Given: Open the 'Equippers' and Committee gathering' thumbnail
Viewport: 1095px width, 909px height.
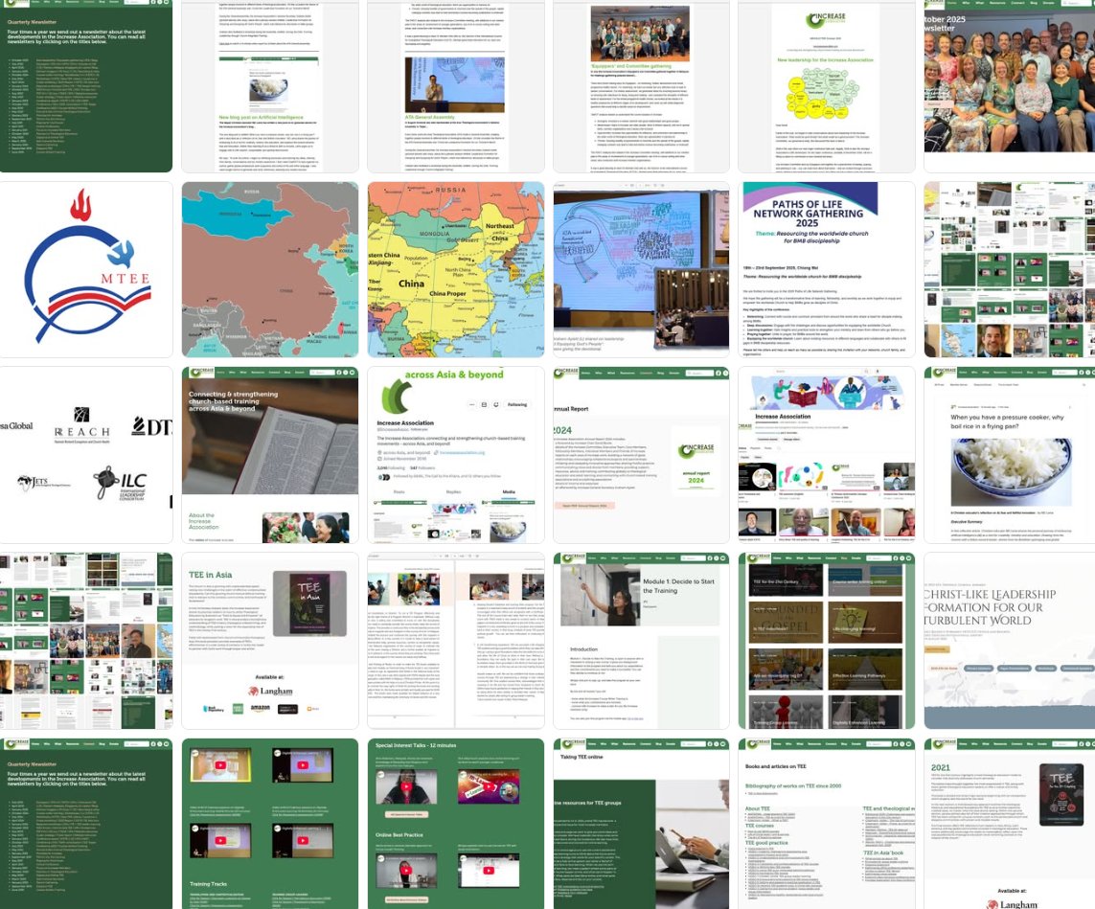Looking at the screenshot, I should [641, 86].
